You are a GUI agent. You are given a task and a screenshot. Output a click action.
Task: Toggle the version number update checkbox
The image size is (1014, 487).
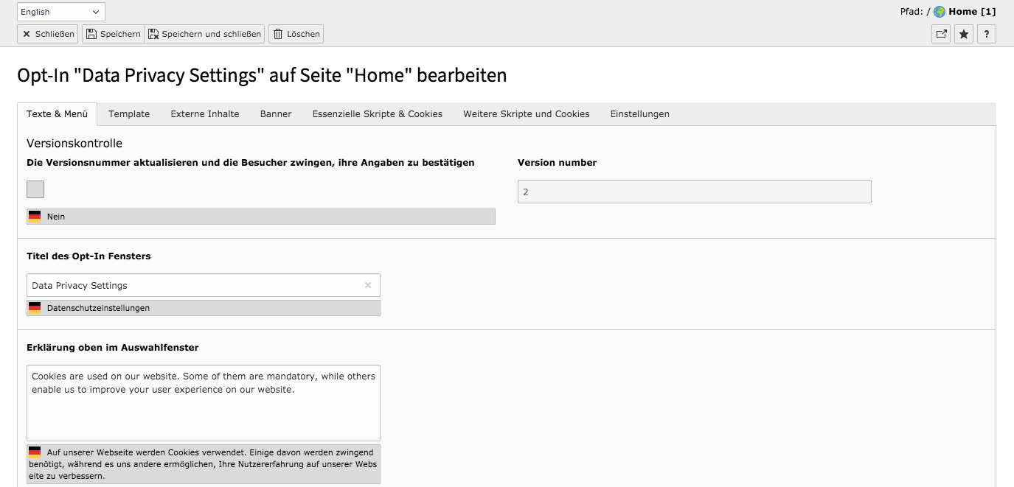35,189
